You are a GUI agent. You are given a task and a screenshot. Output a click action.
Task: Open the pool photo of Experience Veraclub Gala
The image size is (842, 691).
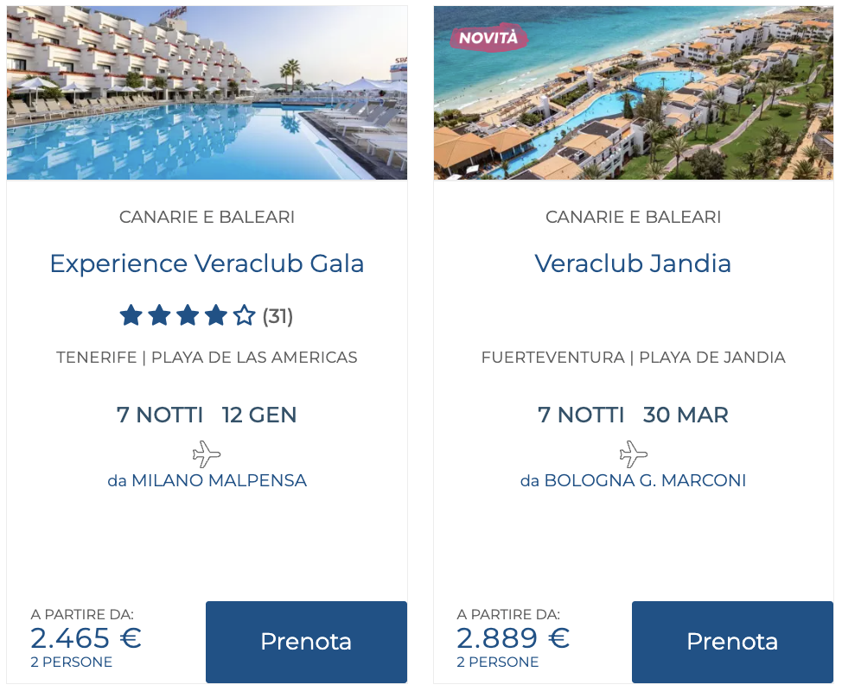click(x=207, y=92)
